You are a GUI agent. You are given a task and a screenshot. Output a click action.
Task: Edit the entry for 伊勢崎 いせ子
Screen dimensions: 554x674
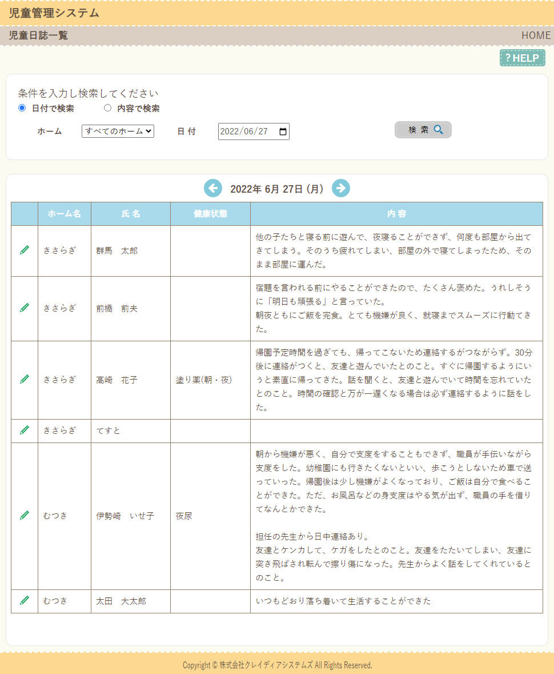pos(25,516)
